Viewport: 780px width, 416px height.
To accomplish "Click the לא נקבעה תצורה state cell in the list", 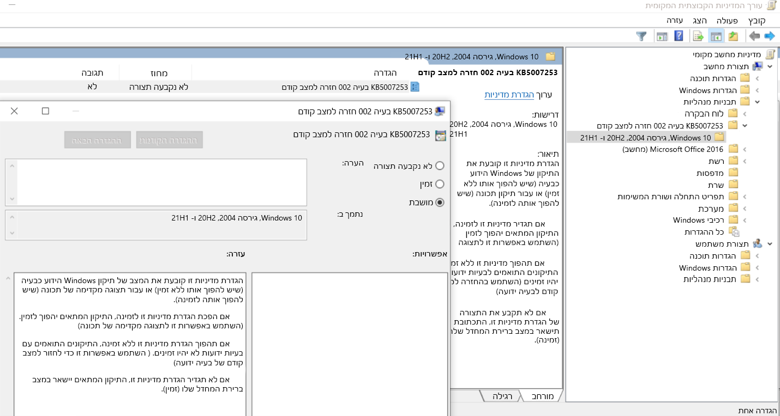I will pos(159,87).
